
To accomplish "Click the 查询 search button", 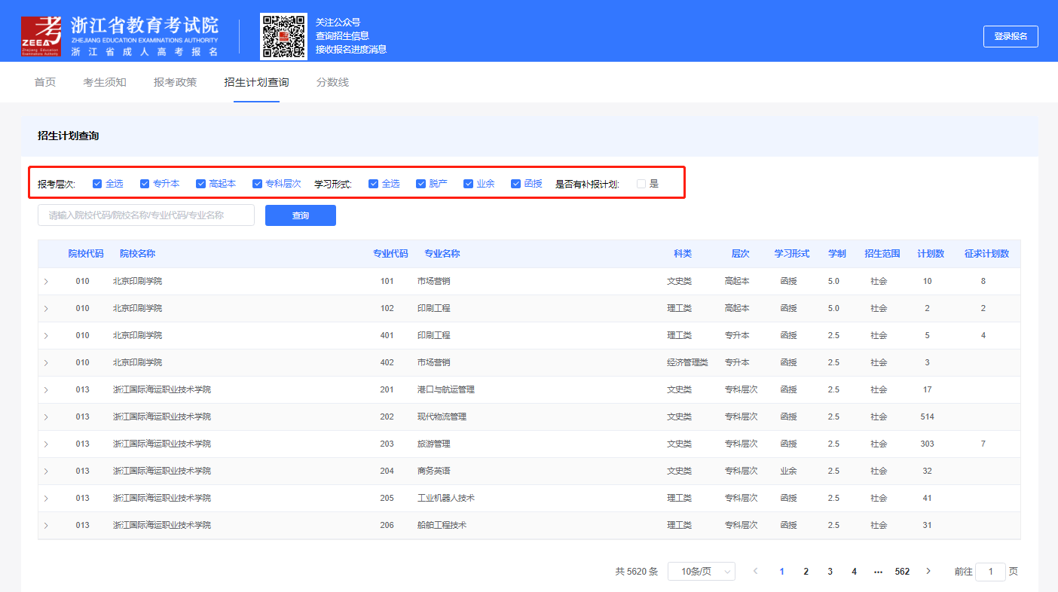I will 300,215.
